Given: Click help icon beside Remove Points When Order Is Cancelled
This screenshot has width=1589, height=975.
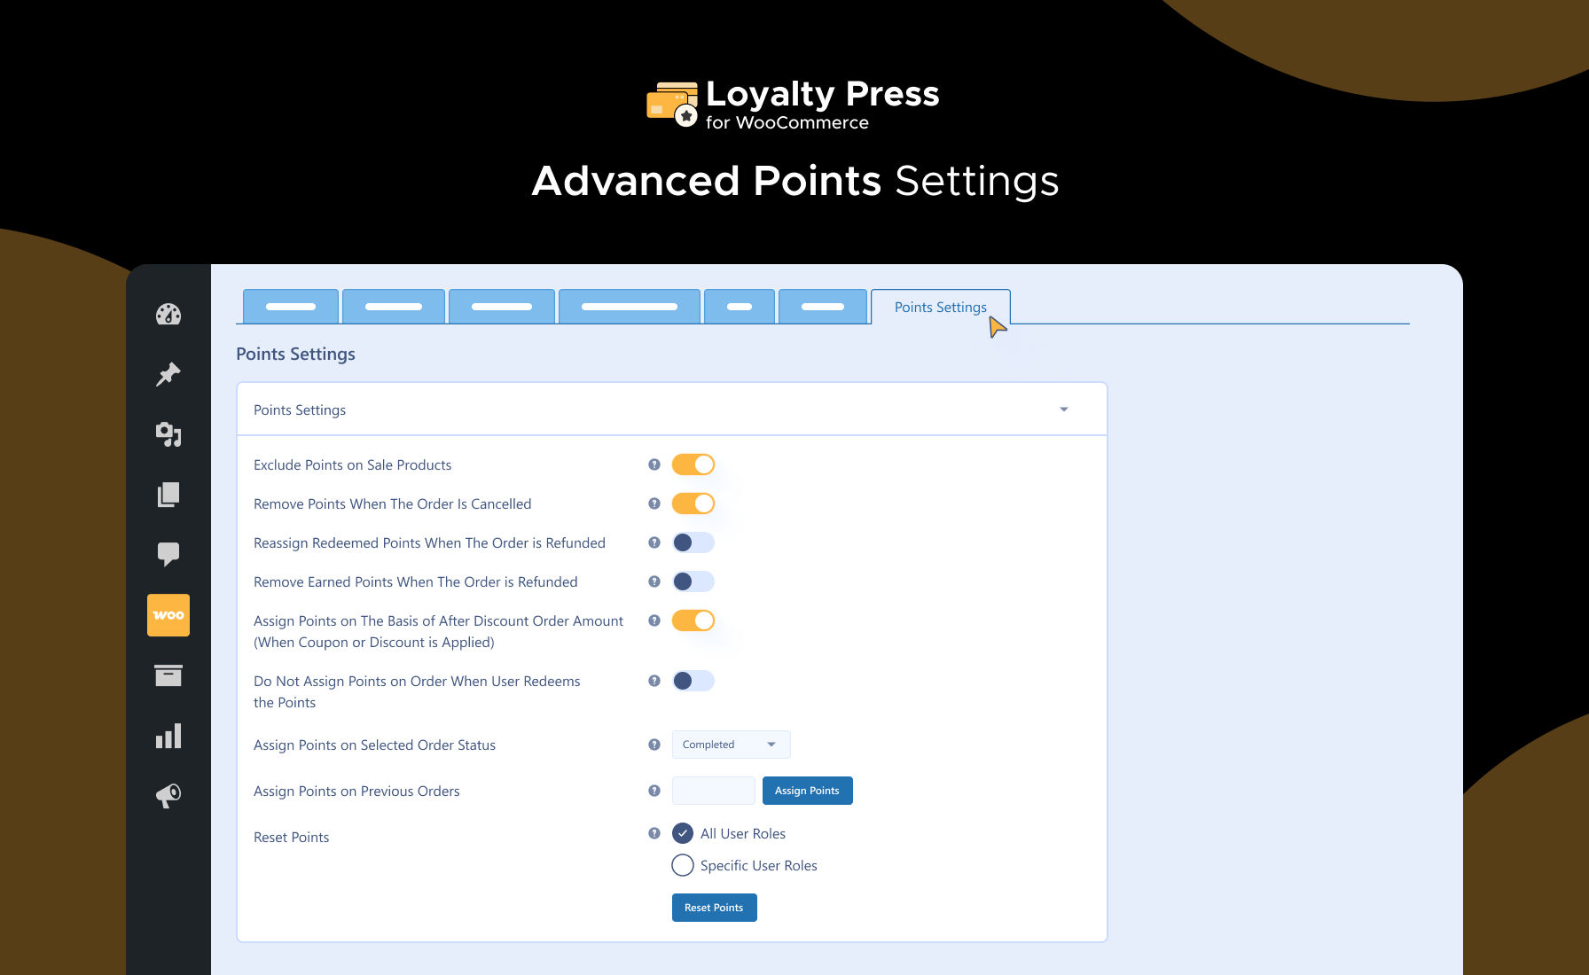Looking at the screenshot, I should point(654,503).
